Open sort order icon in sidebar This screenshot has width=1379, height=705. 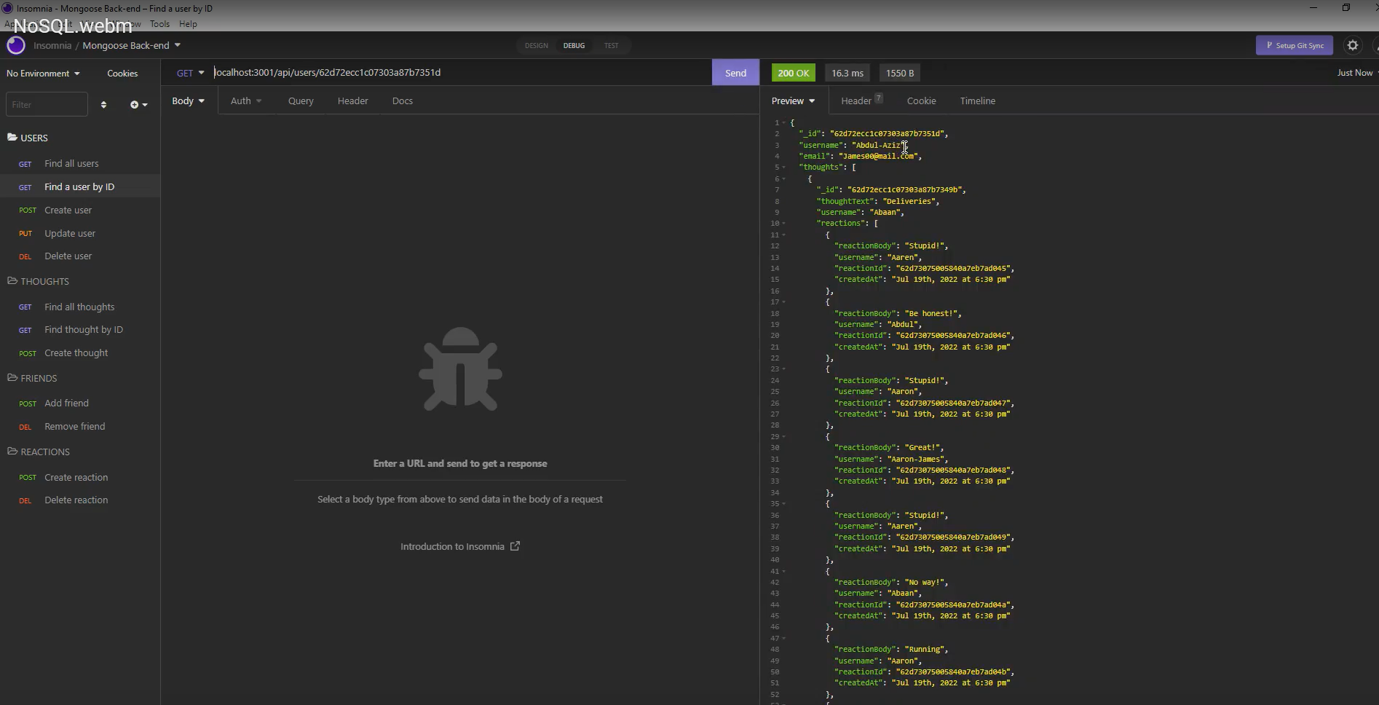coord(103,105)
